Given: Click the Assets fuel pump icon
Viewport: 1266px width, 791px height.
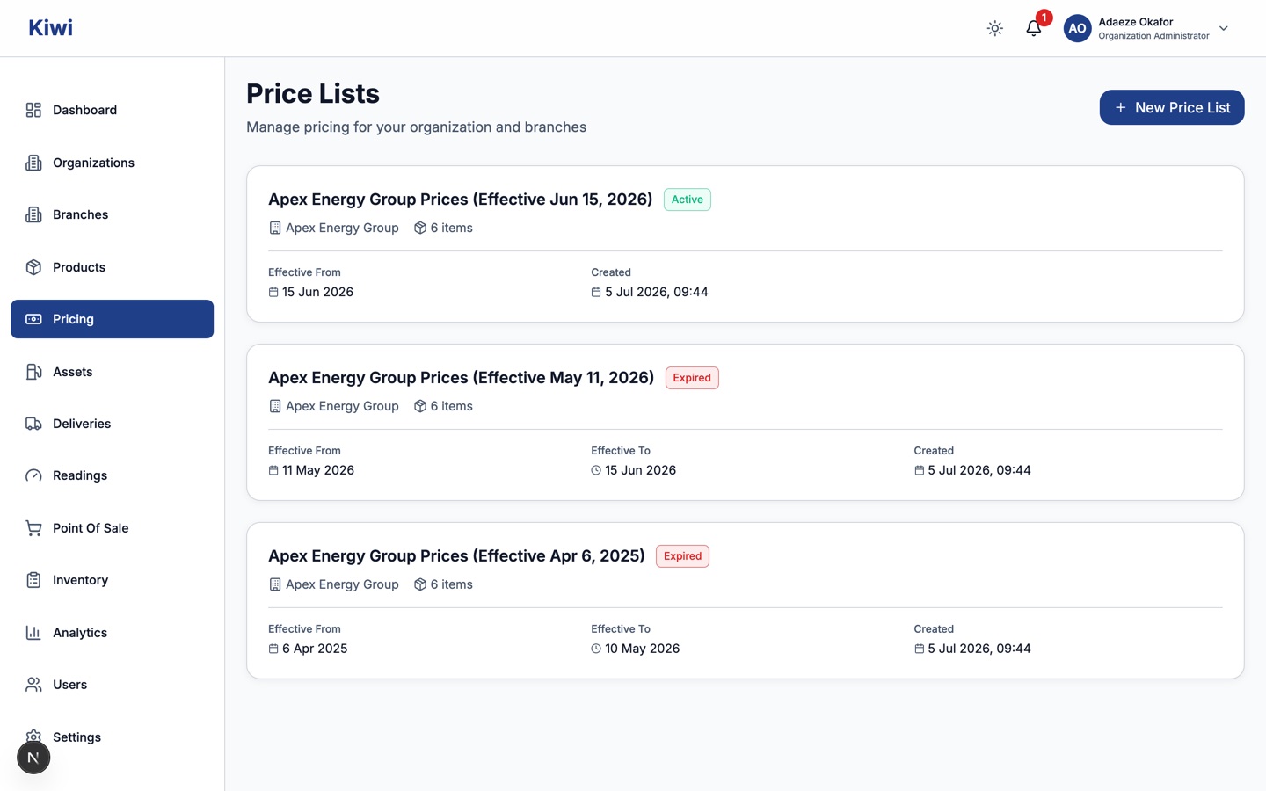Looking at the screenshot, I should tap(33, 372).
